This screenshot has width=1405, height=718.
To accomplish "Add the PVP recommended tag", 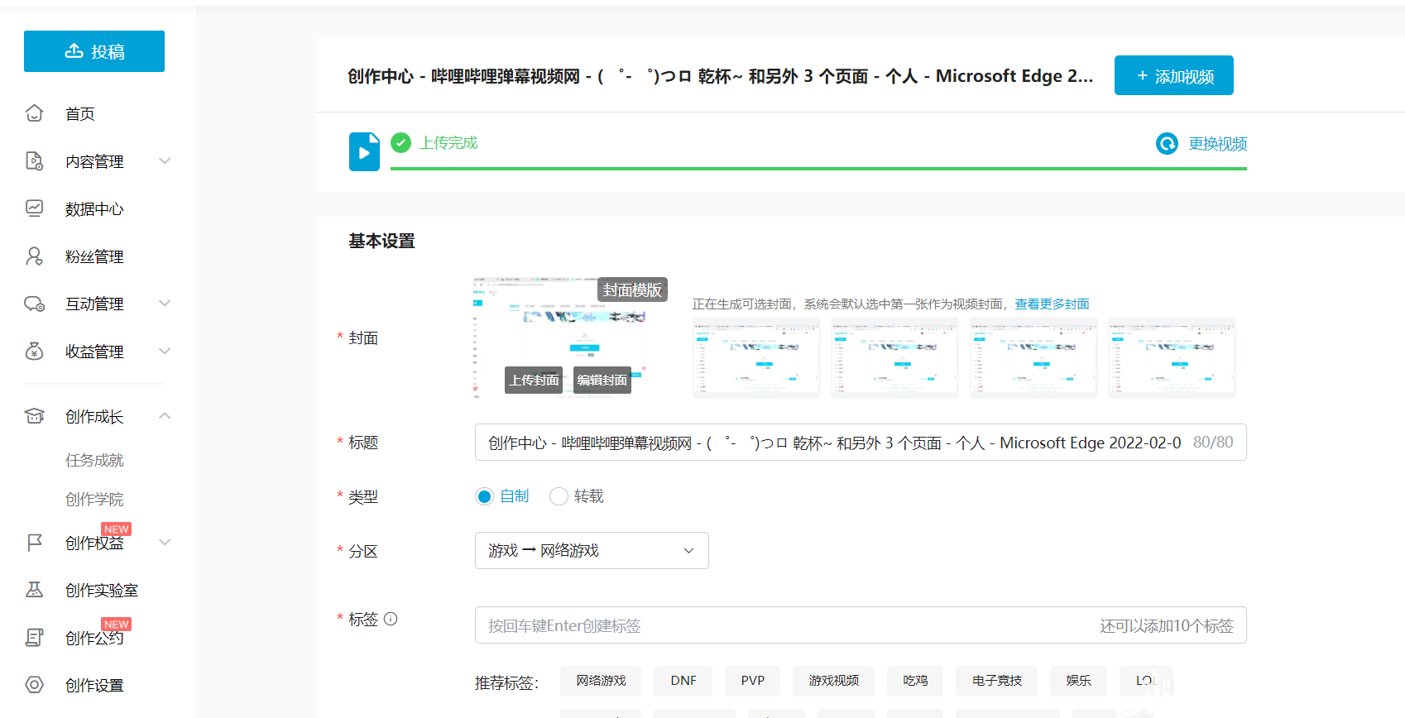I will (753, 681).
